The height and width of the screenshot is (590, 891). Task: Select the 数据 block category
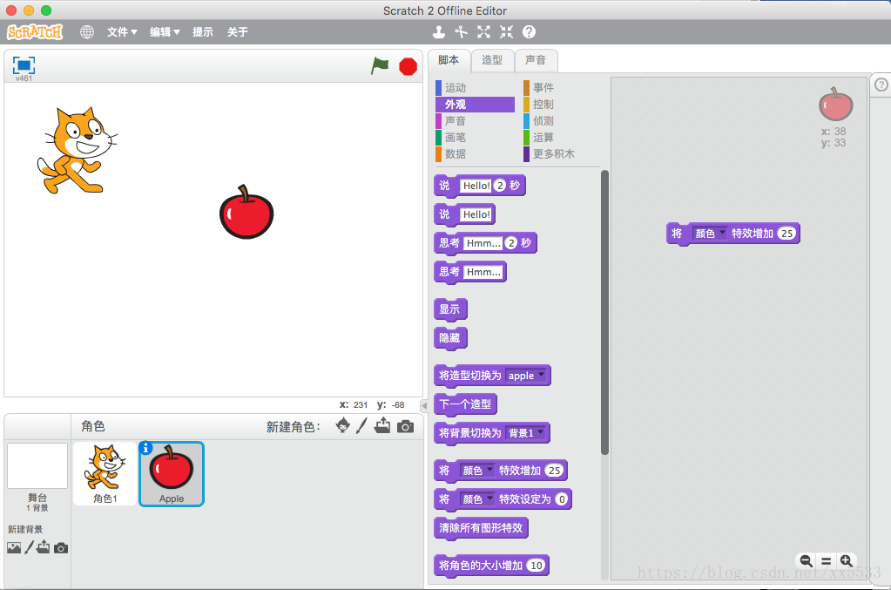475,153
